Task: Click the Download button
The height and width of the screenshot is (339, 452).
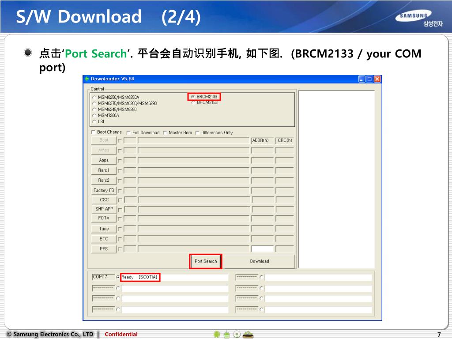Action: point(260,261)
